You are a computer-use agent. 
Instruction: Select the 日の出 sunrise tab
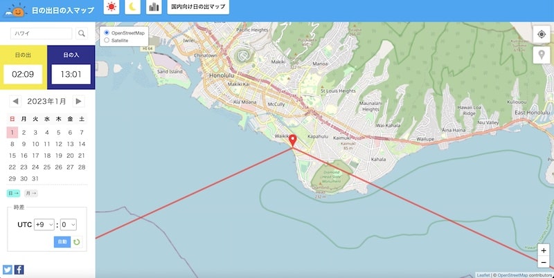pos(24,67)
